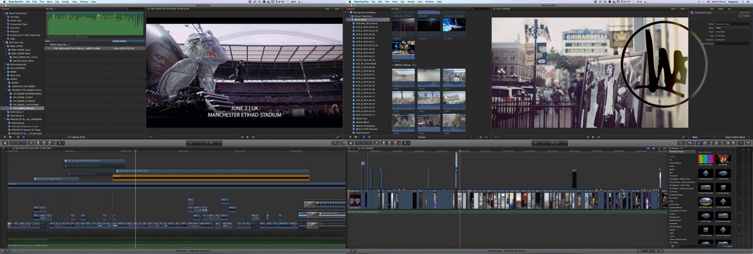Collapse the RS Zipcode TourWrap library
Screen dimensions: 753x254
(x=348, y=12)
